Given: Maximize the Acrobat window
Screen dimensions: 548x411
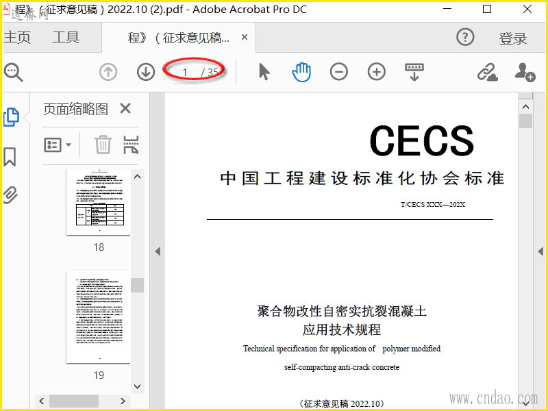Looking at the screenshot, I should [487, 9].
